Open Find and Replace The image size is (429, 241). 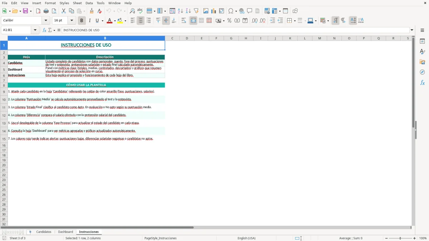point(132,11)
